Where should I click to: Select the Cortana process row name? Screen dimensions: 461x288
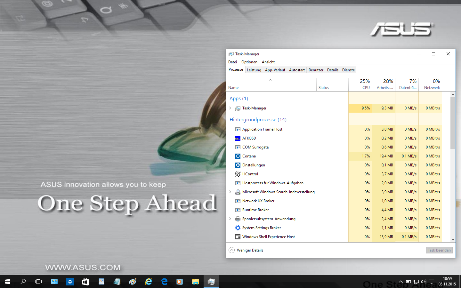(x=249, y=156)
